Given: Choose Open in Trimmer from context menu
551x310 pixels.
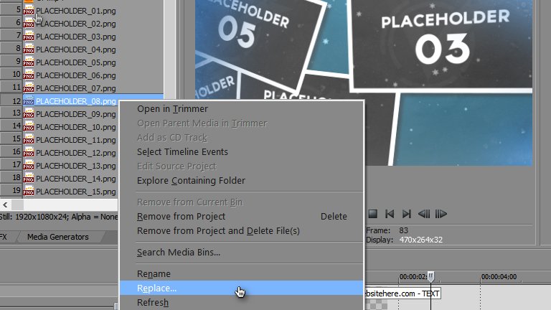Looking at the screenshot, I should click(172, 109).
